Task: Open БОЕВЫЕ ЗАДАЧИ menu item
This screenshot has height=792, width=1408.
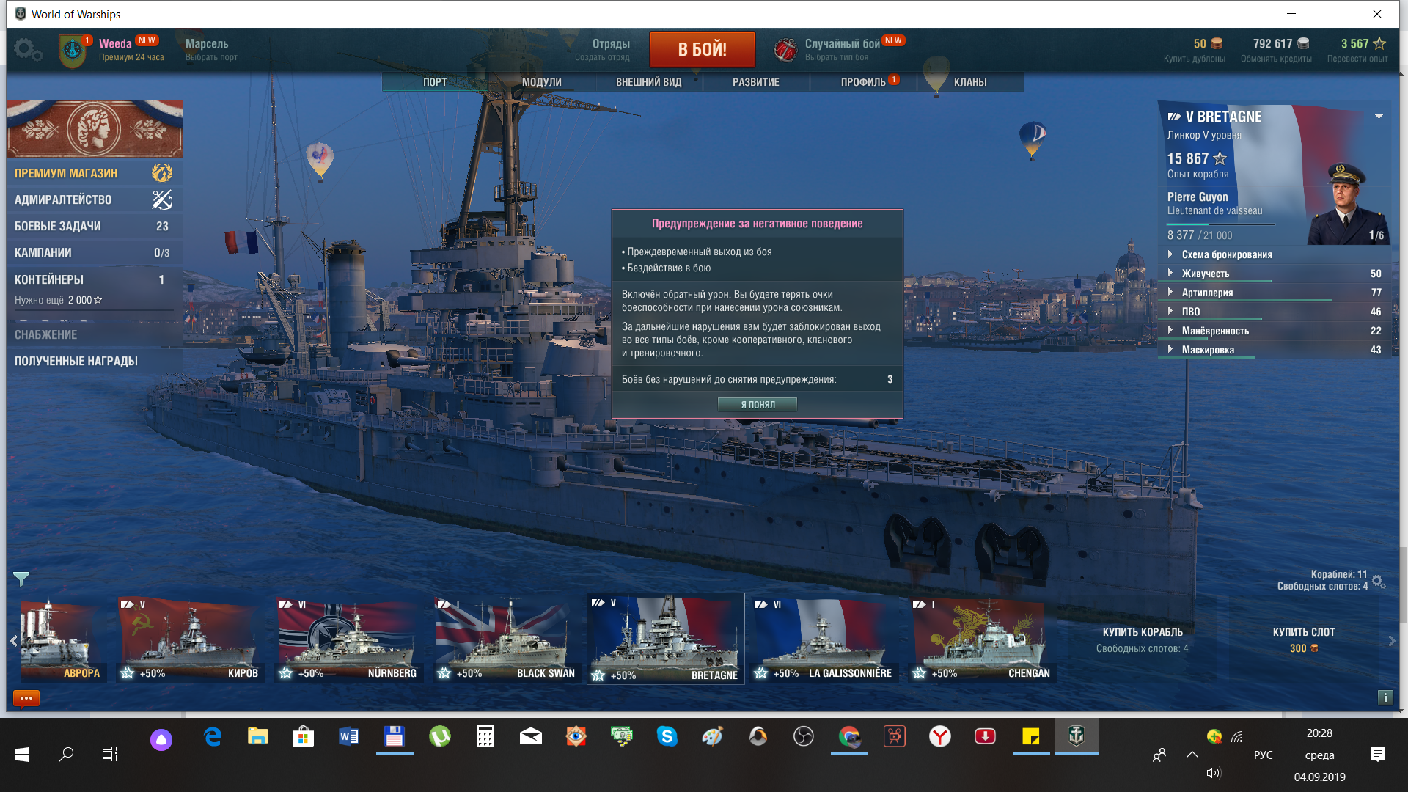Action: tap(95, 227)
